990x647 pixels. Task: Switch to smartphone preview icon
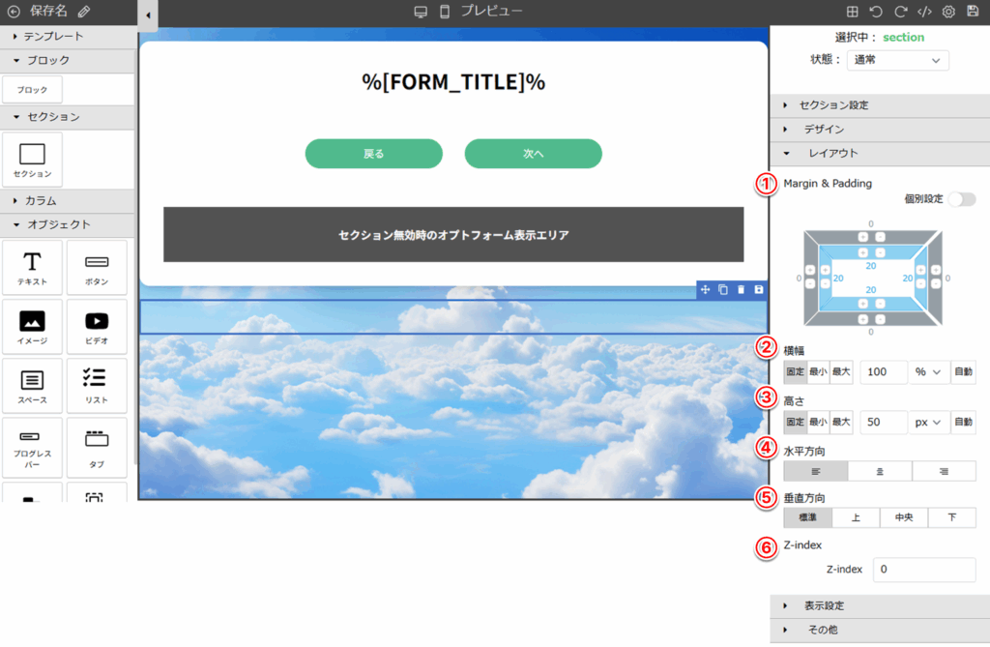coord(445,12)
